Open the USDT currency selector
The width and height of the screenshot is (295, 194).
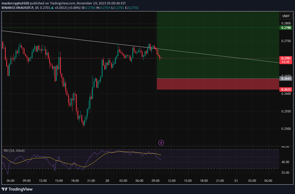(286, 16)
